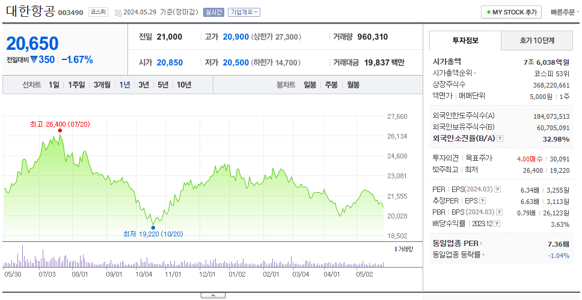Click the 4.00매수 investment opinion

530,158
